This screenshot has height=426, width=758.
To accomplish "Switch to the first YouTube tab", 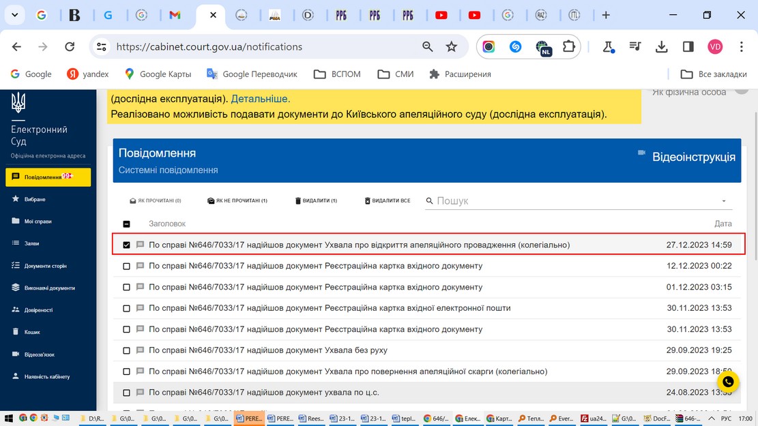I will (x=441, y=15).
